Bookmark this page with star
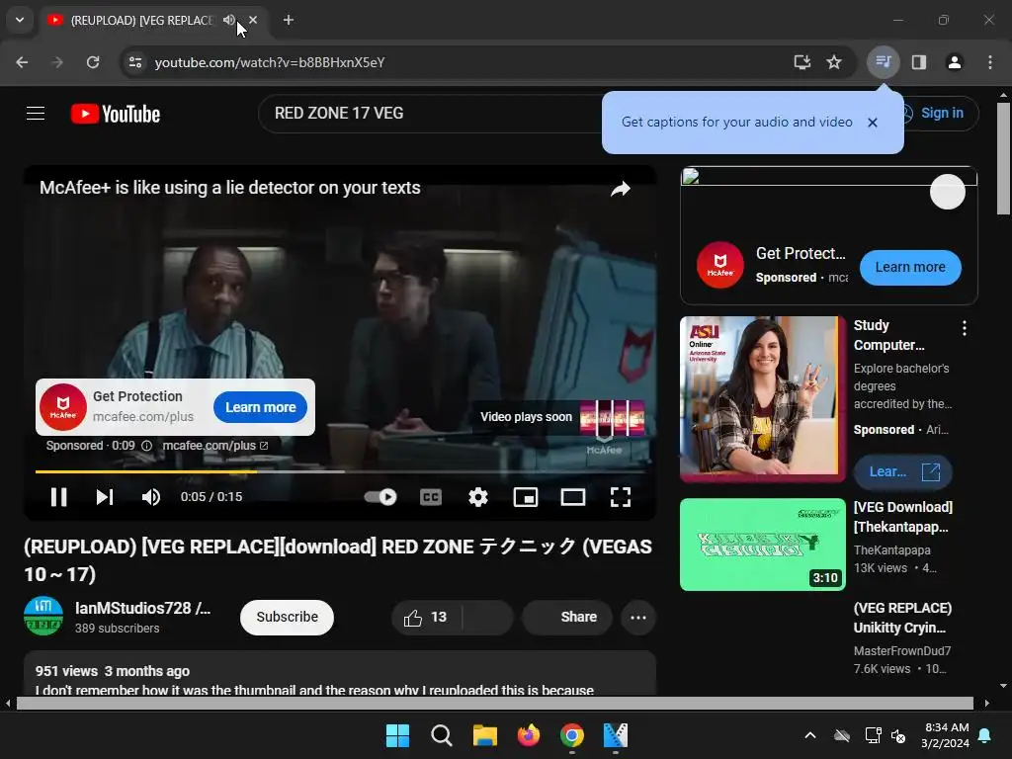 [834, 62]
